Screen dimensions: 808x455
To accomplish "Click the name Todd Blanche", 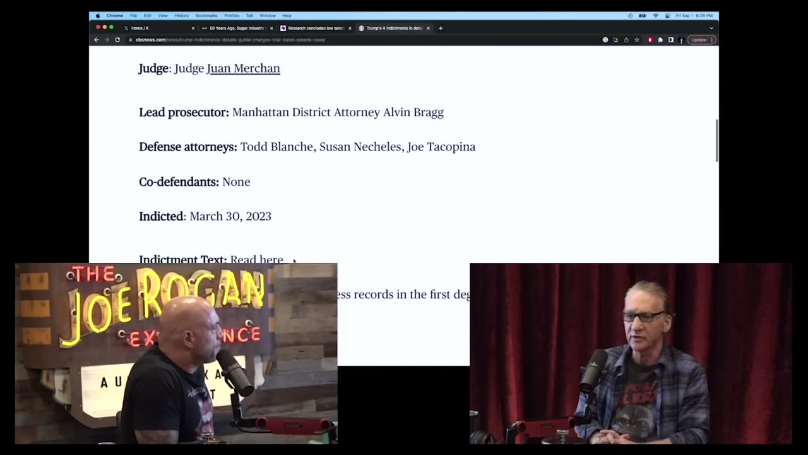I will click(276, 147).
